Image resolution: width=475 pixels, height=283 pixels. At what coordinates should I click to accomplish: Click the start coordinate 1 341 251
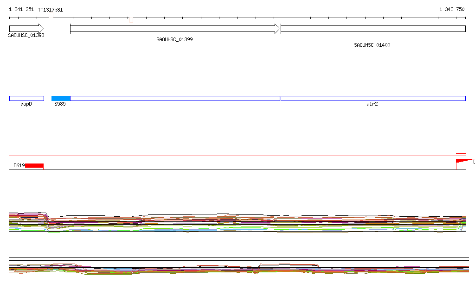(x=21, y=10)
